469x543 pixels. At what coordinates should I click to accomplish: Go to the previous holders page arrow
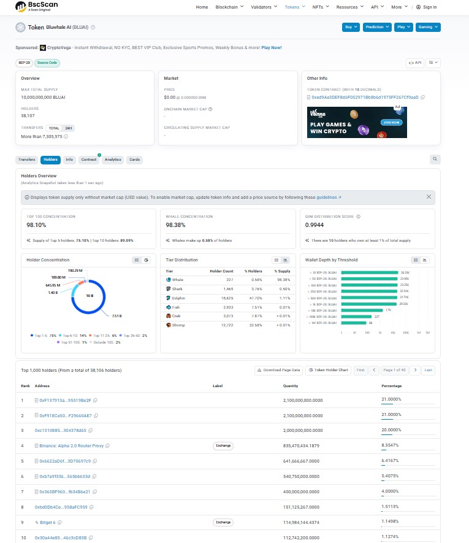coord(374,370)
